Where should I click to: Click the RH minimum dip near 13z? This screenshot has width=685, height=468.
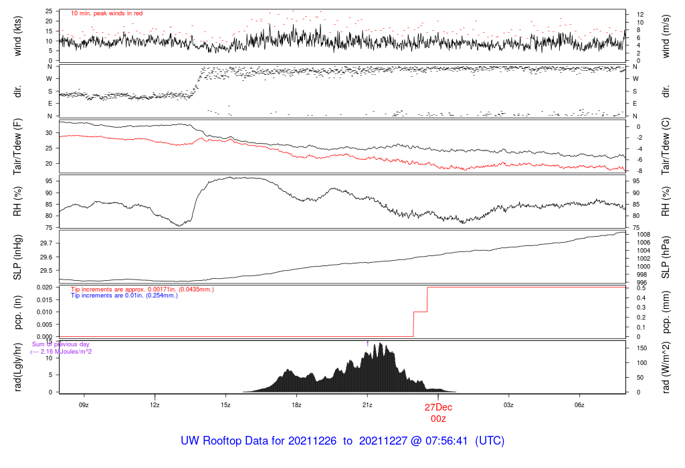click(x=179, y=225)
